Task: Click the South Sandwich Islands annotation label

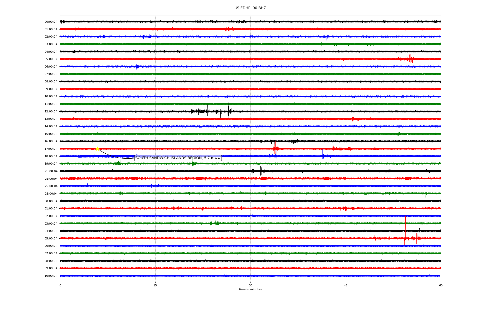Action: pos(178,158)
